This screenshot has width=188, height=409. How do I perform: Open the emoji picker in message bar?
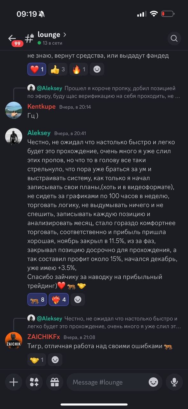[x=154, y=382]
